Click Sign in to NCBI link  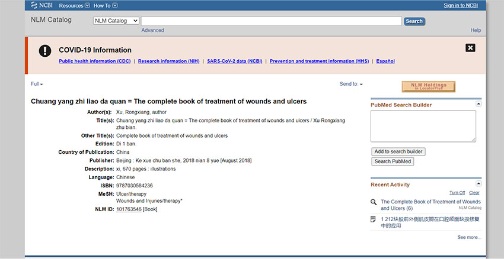point(468,5)
